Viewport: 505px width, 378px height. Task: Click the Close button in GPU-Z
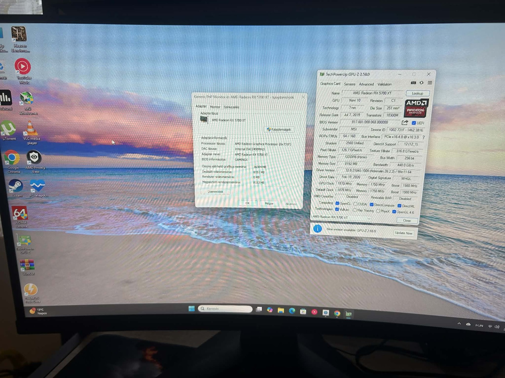coord(407,220)
